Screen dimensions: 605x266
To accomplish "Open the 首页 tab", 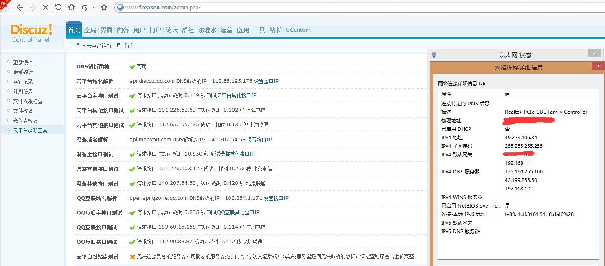I will [74, 30].
